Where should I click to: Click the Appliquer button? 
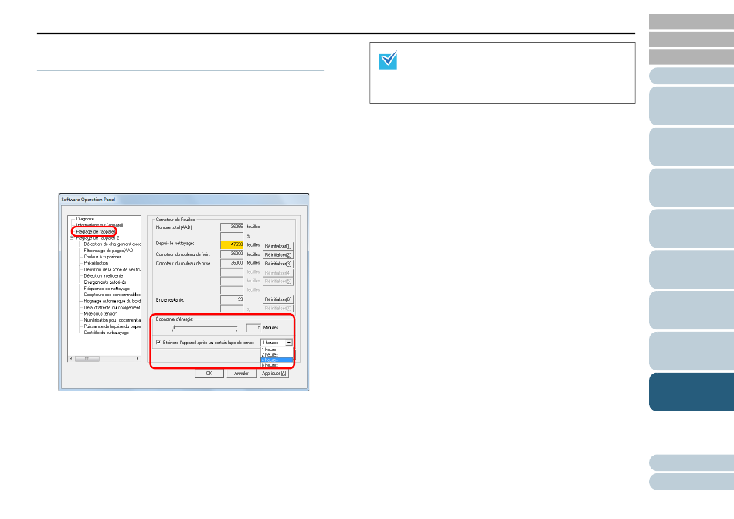(x=274, y=374)
